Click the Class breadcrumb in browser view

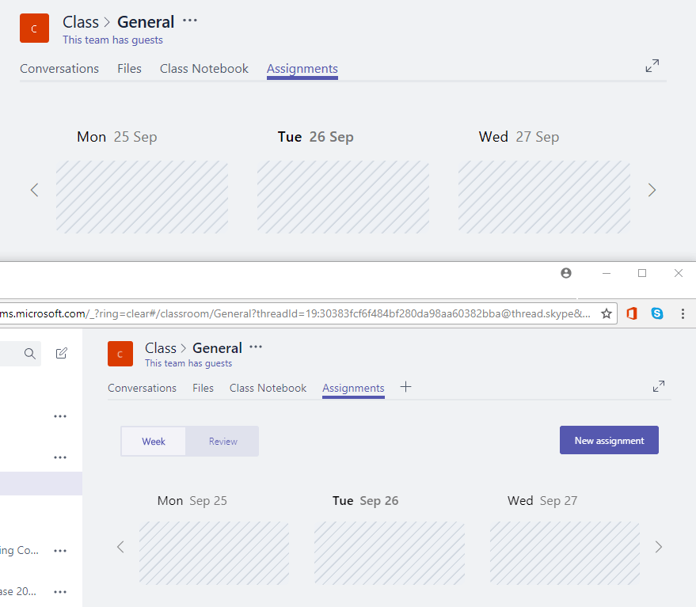pyautogui.click(x=161, y=348)
